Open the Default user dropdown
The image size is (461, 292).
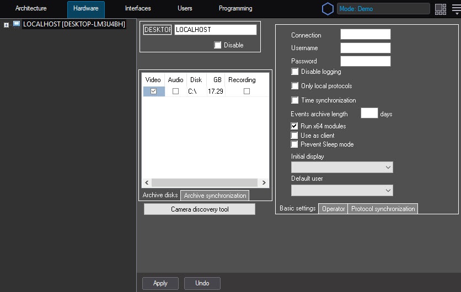click(342, 190)
